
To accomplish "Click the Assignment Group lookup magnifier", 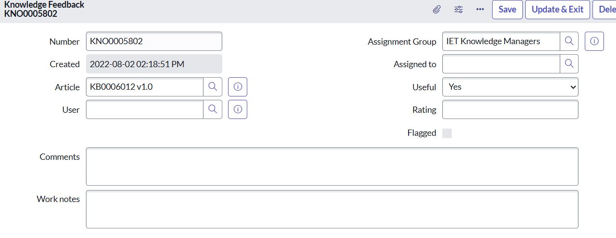I will [569, 41].
